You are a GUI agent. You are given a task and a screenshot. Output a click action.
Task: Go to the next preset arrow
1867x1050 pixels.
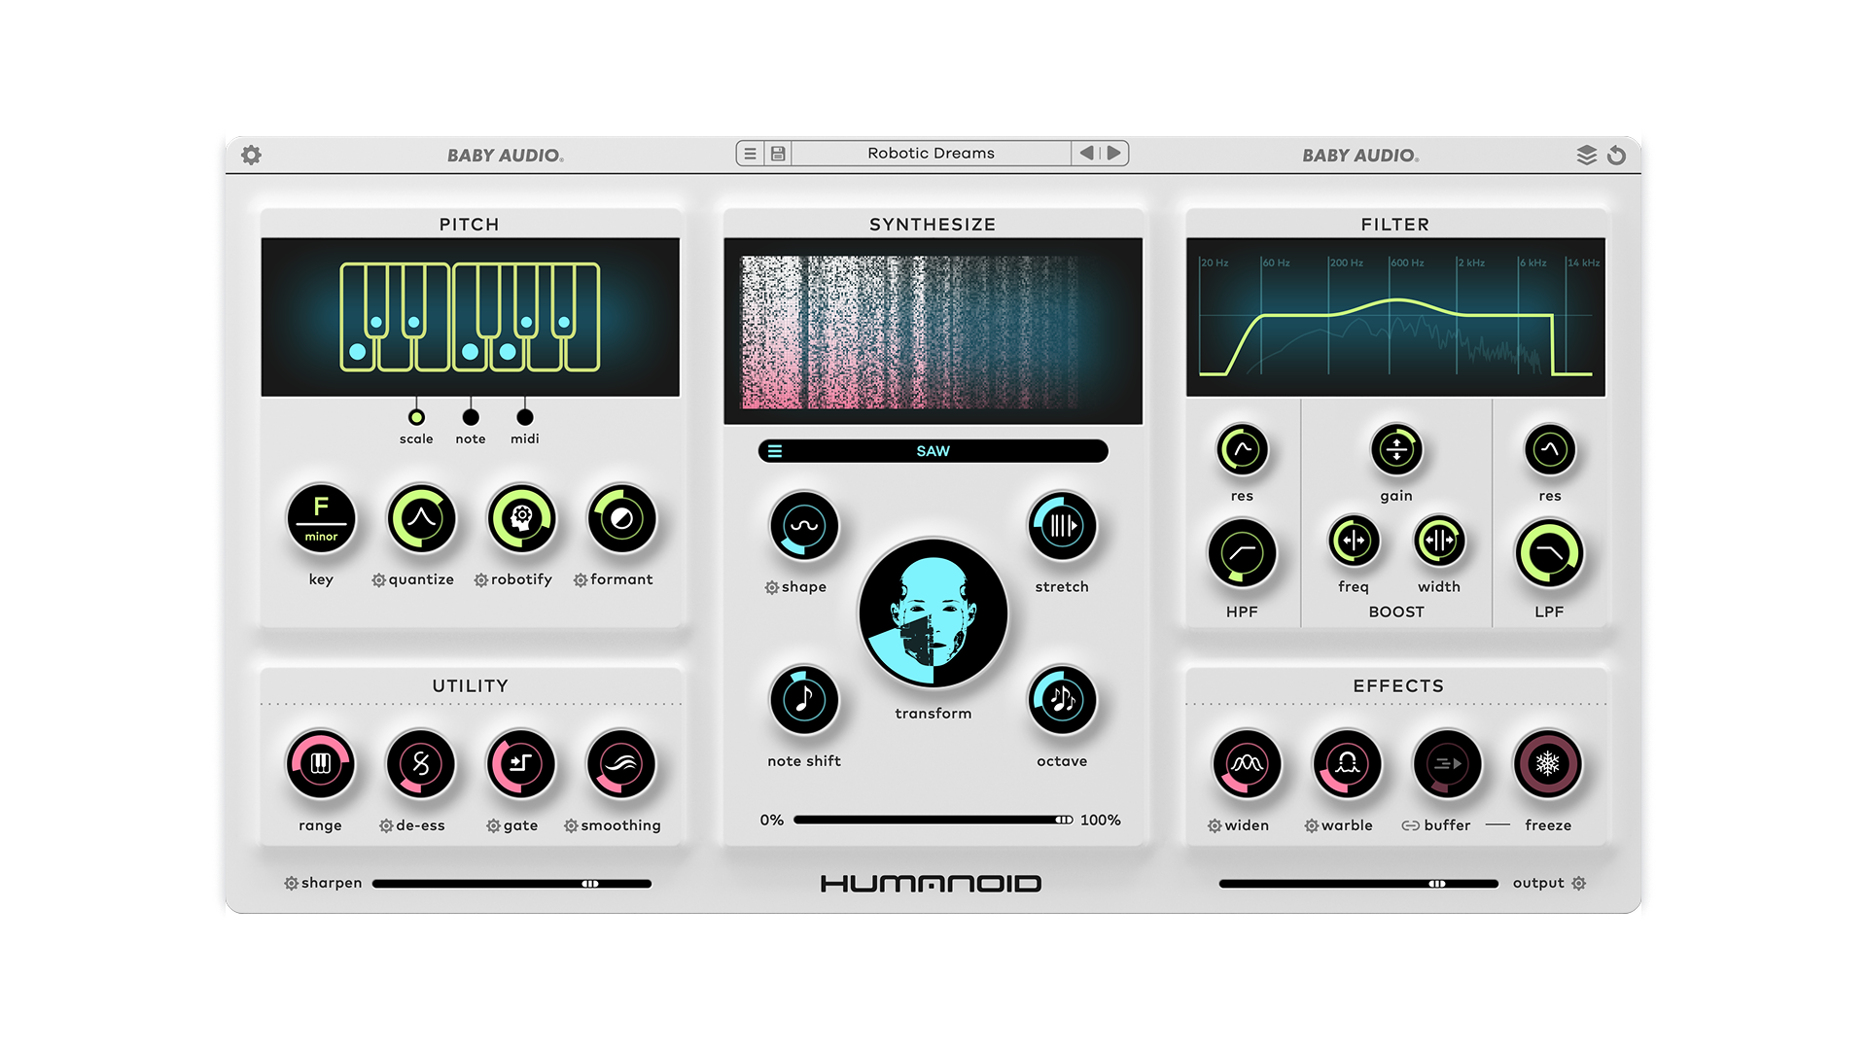(x=1114, y=153)
